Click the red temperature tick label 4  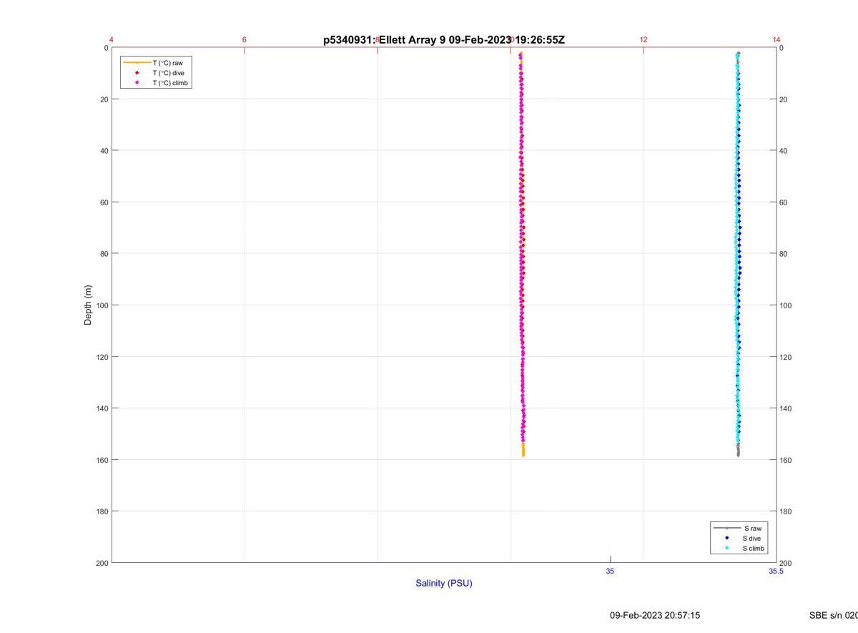(112, 39)
